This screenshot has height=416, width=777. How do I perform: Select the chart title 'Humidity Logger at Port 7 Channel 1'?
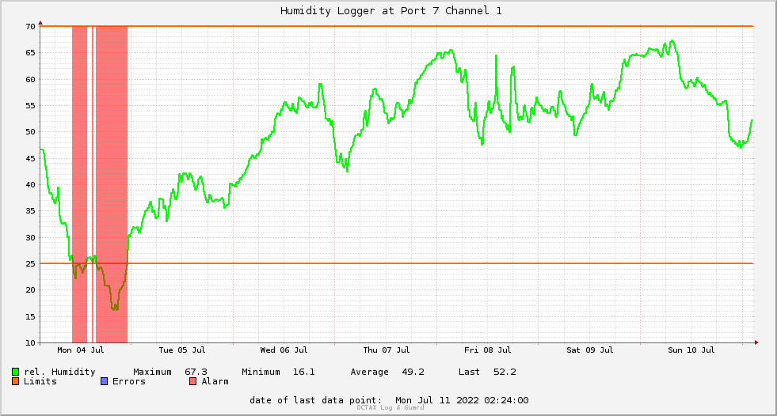coord(391,10)
